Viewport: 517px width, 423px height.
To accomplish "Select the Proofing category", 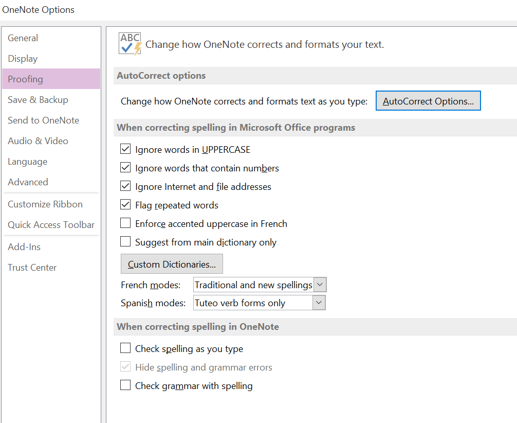I will point(51,79).
